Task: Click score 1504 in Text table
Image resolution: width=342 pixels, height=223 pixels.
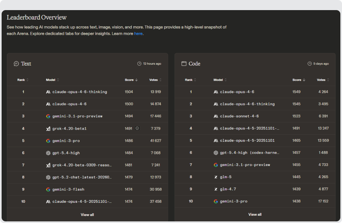Action: [129, 92]
